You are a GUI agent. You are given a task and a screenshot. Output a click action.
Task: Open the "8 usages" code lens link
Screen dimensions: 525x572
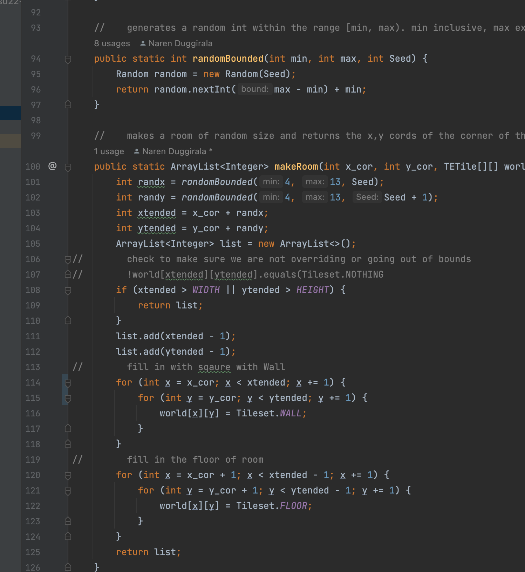112,43
